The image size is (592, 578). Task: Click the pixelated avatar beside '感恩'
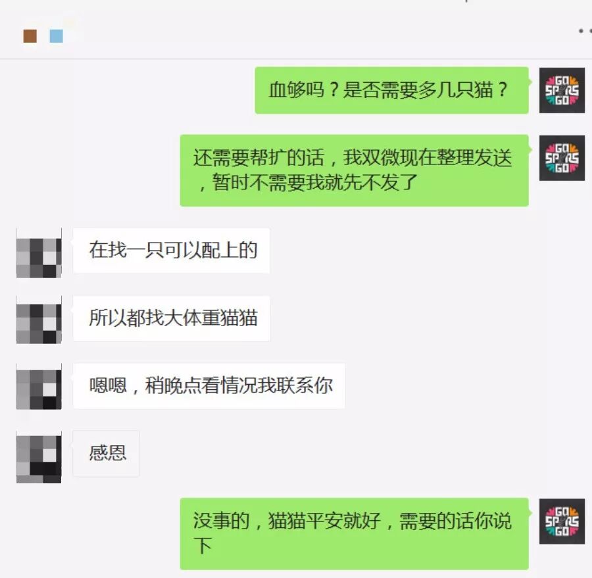tap(39, 457)
